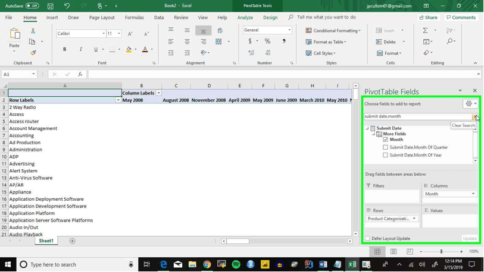Viewport: 484px width, 272px height.
Task: Apply Underline formatting
Action: 96,49
